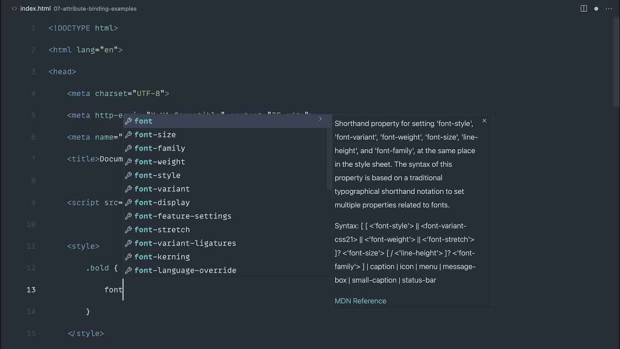620x349 pixels.
Task: Toggle details chevron on font suggestion
Action: pos(320,119)
